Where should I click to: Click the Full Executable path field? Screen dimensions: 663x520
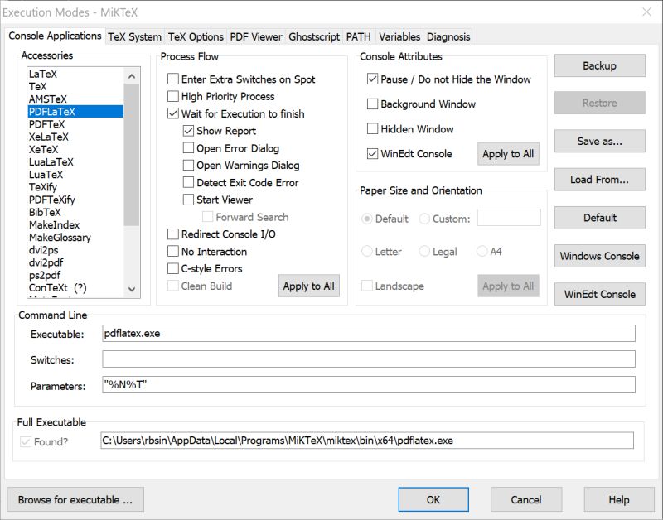point(367,441)
